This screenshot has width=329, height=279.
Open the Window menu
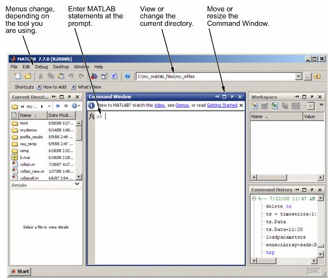tap(82, 67)
